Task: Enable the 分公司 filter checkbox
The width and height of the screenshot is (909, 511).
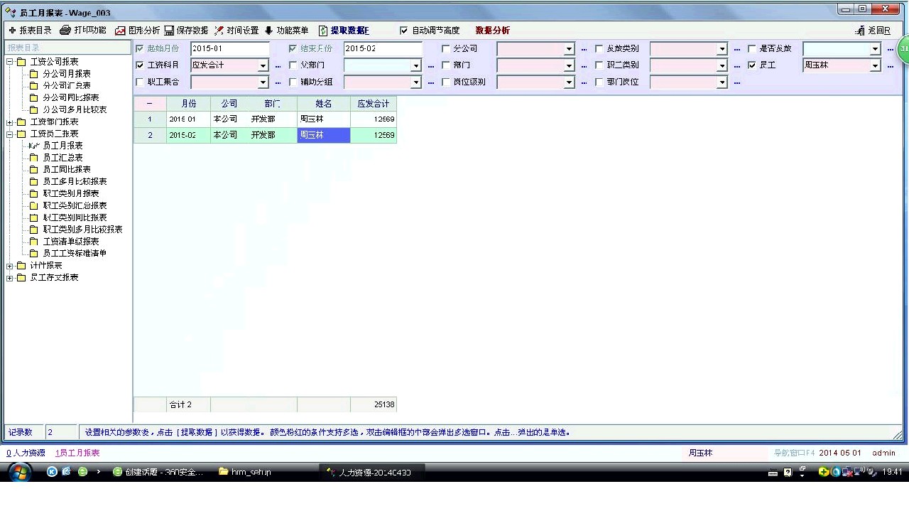Action: pyautogui.click(x=446, y=49)
